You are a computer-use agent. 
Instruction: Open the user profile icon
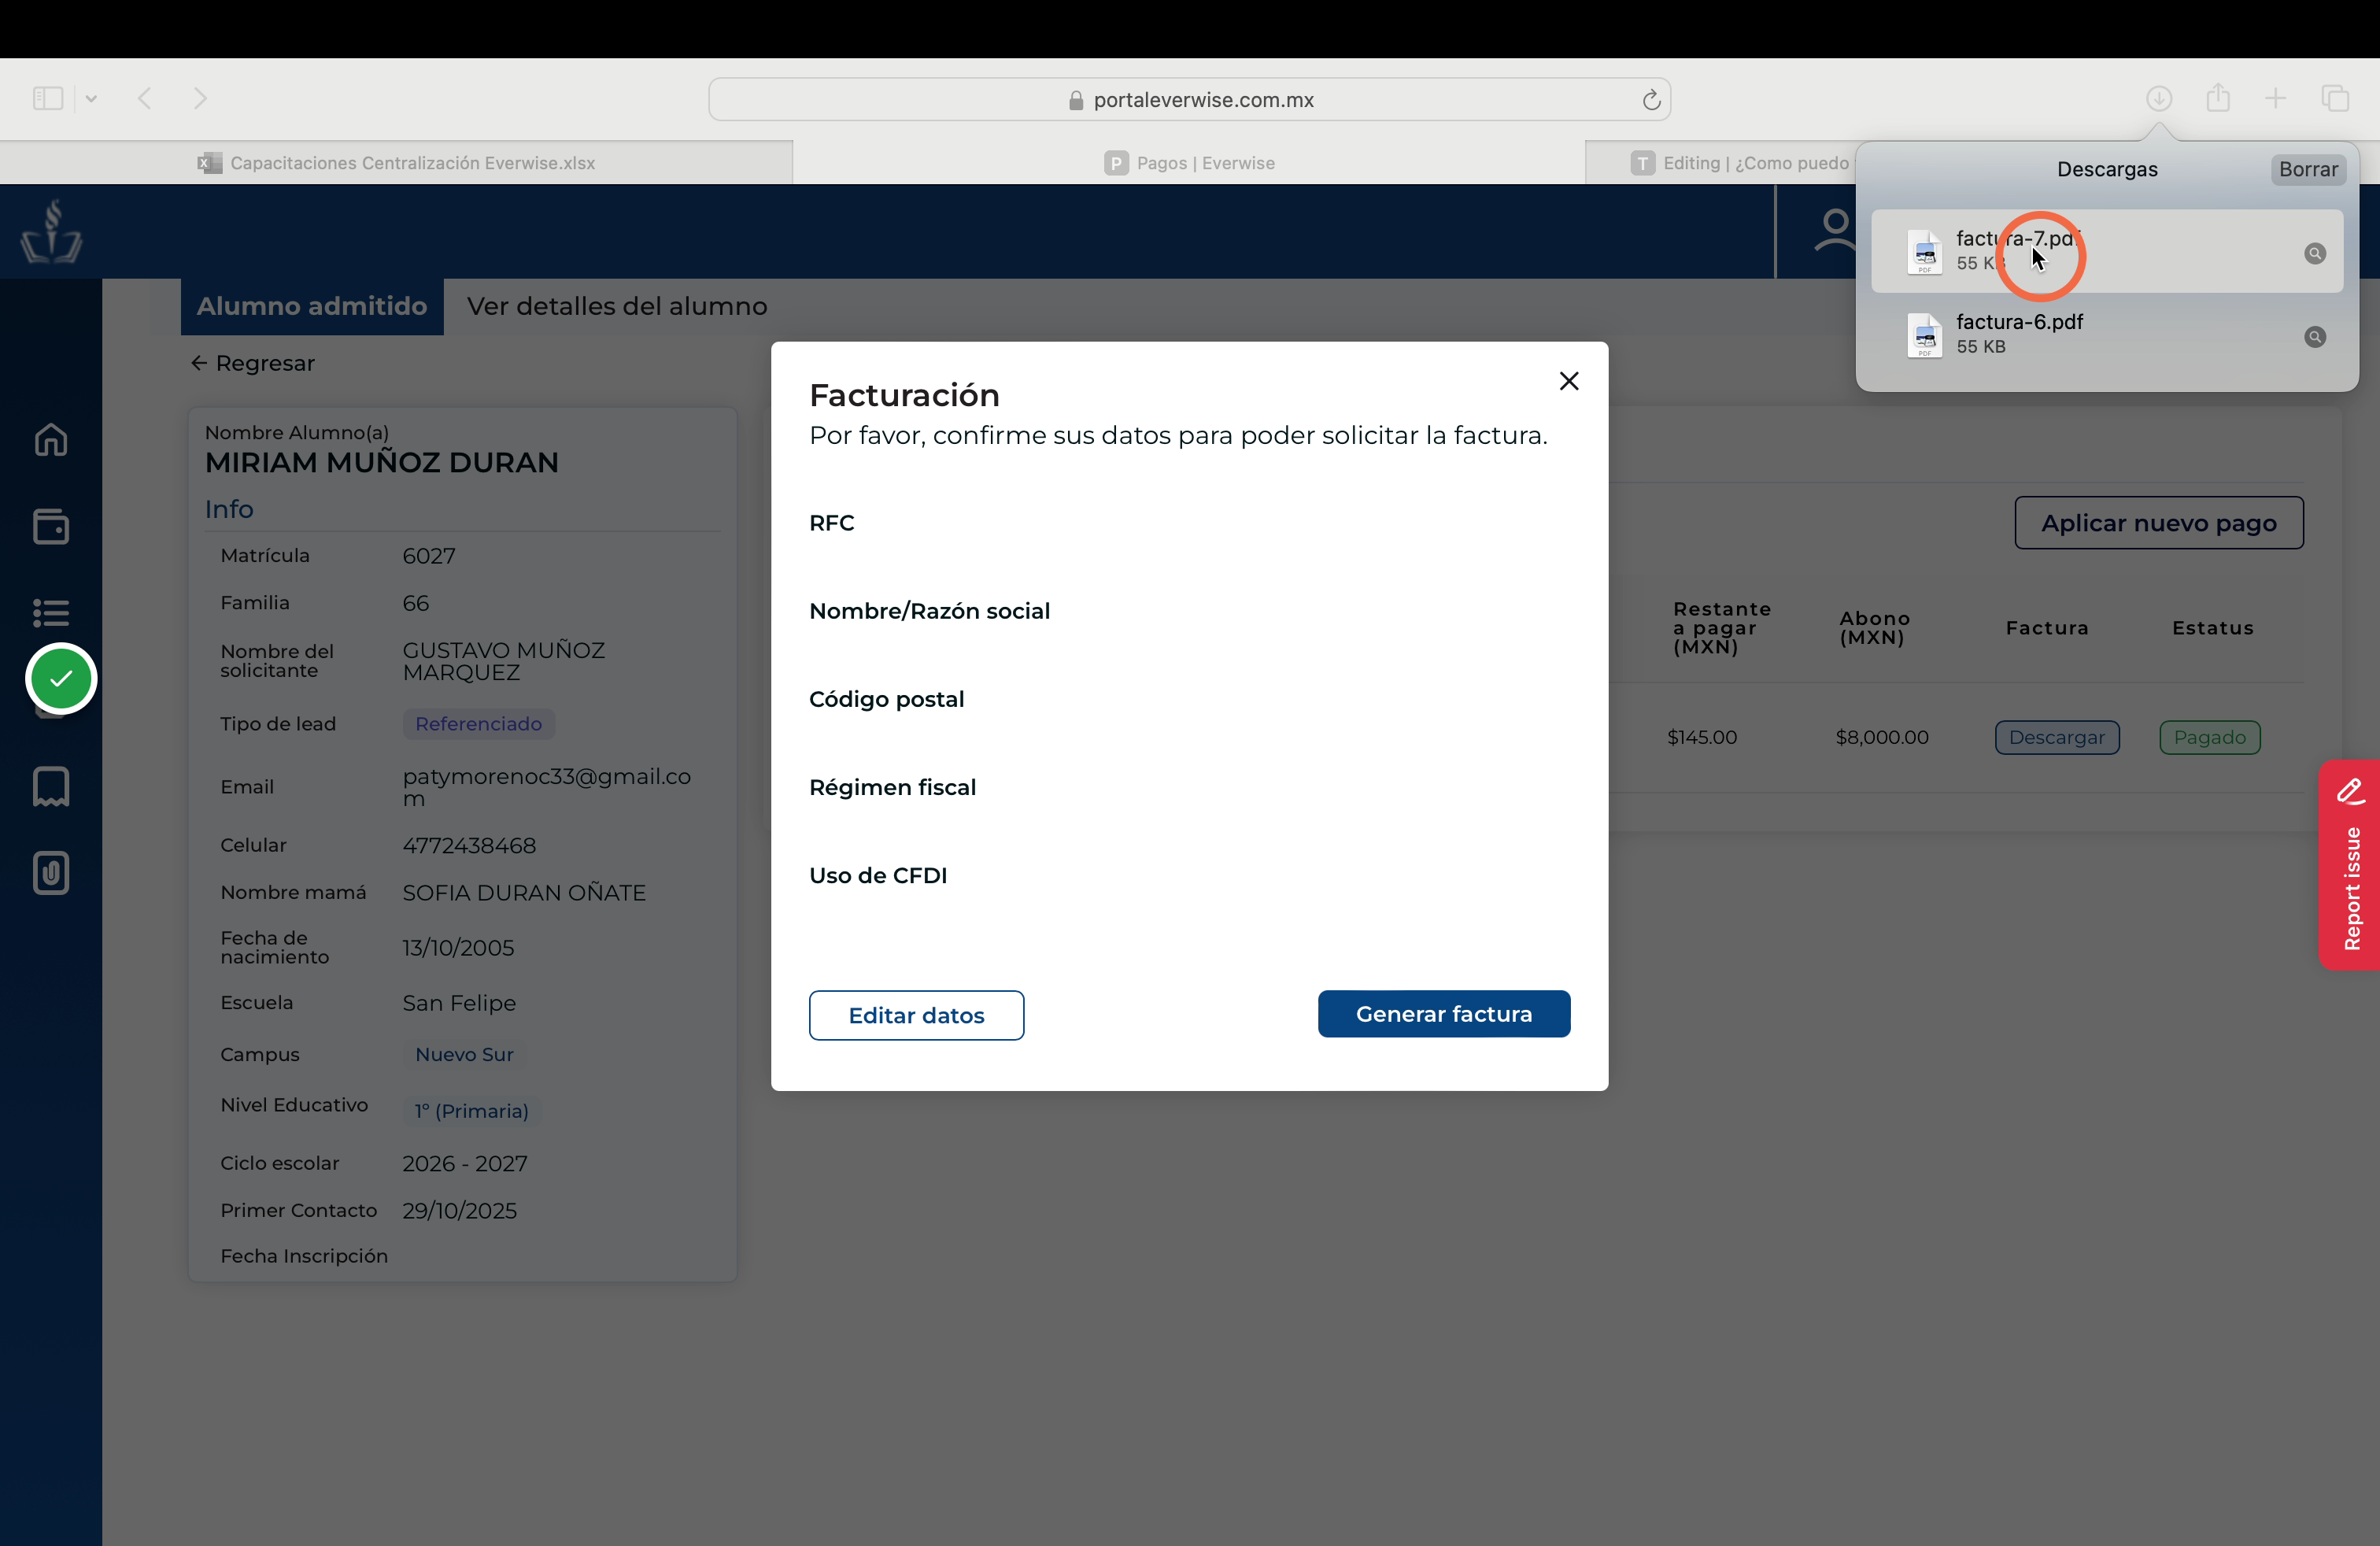(1835, 231)
